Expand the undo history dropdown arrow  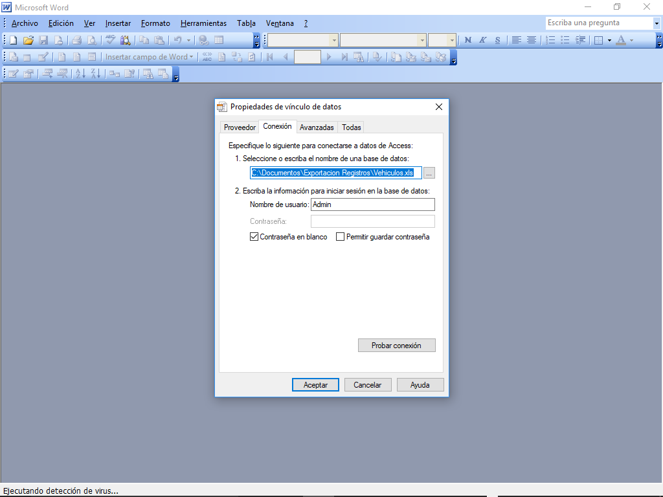[x=188, y=40]
